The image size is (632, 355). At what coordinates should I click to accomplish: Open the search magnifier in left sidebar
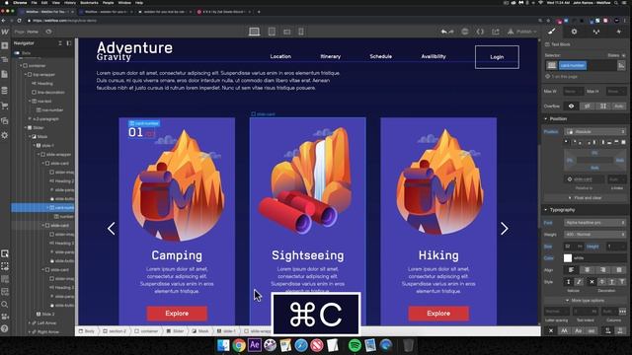coord(5,305)
